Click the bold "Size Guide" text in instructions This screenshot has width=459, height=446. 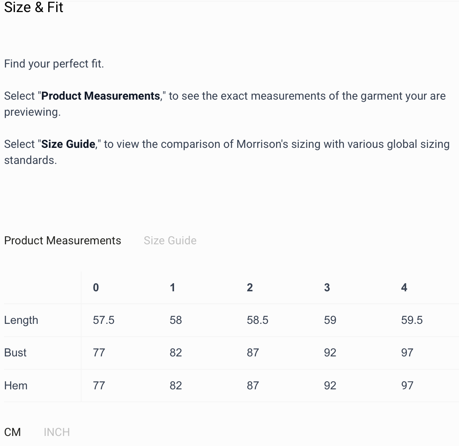(x=68, y=144)
